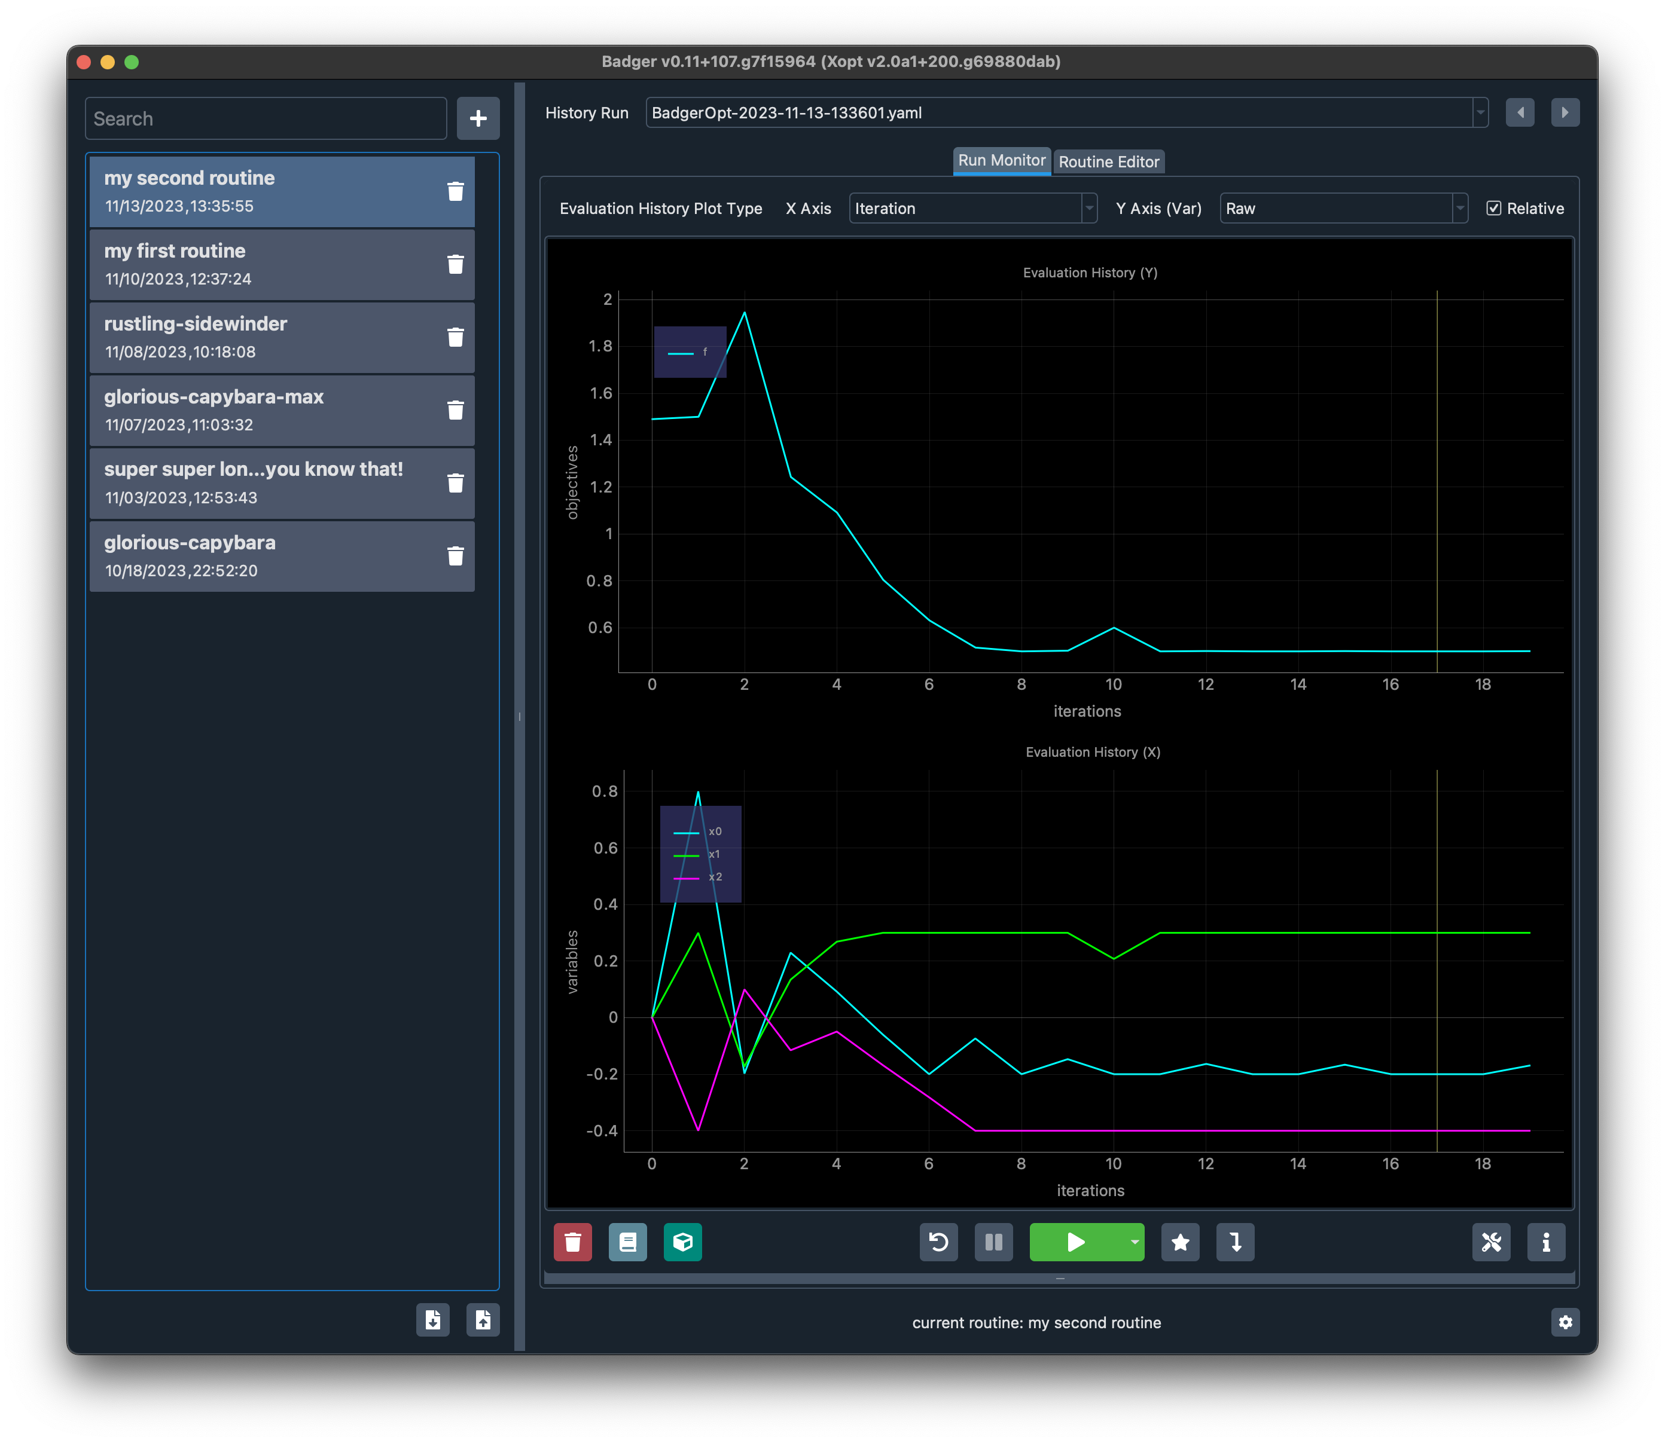
Task: Click the horizontal collapse handle below run toolbar
Action: point(1059,1278)
